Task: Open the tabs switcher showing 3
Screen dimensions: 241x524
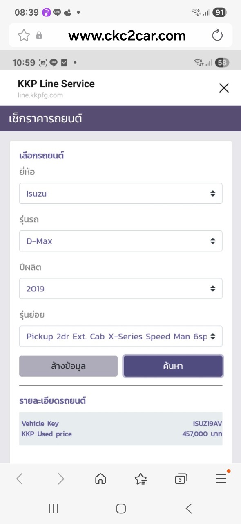Action: click(x=181, y=479)
